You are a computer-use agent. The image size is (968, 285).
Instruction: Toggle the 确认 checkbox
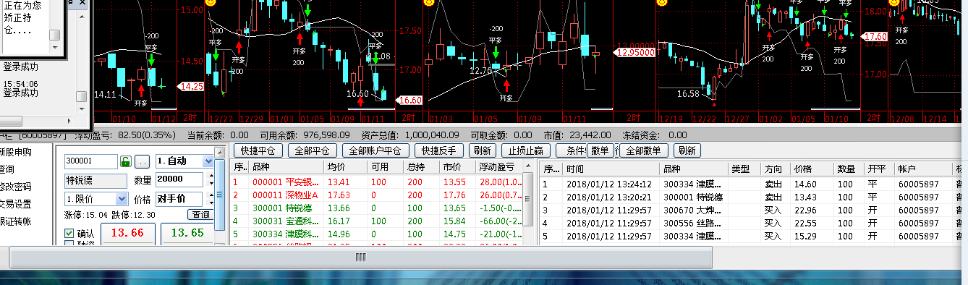coord(69,234)
